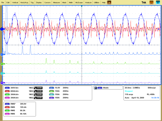This screenshot has width=162, height=121.
Task: Click the 118 acqs counter
Action: 129,94
